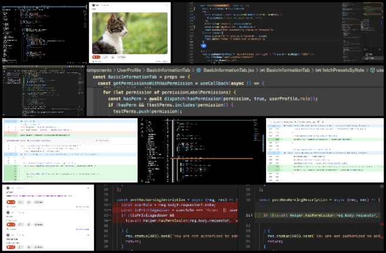Viewport: 386px width, 253px height.
Task: Open three-dot menu of the purple-link post
Action: [88, 188]
